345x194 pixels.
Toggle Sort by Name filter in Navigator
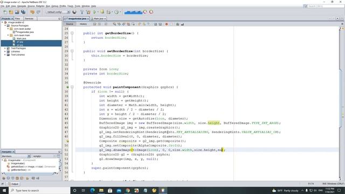33,178
